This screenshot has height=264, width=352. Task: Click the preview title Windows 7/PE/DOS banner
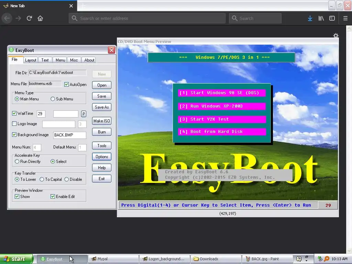tap(221, 57)
